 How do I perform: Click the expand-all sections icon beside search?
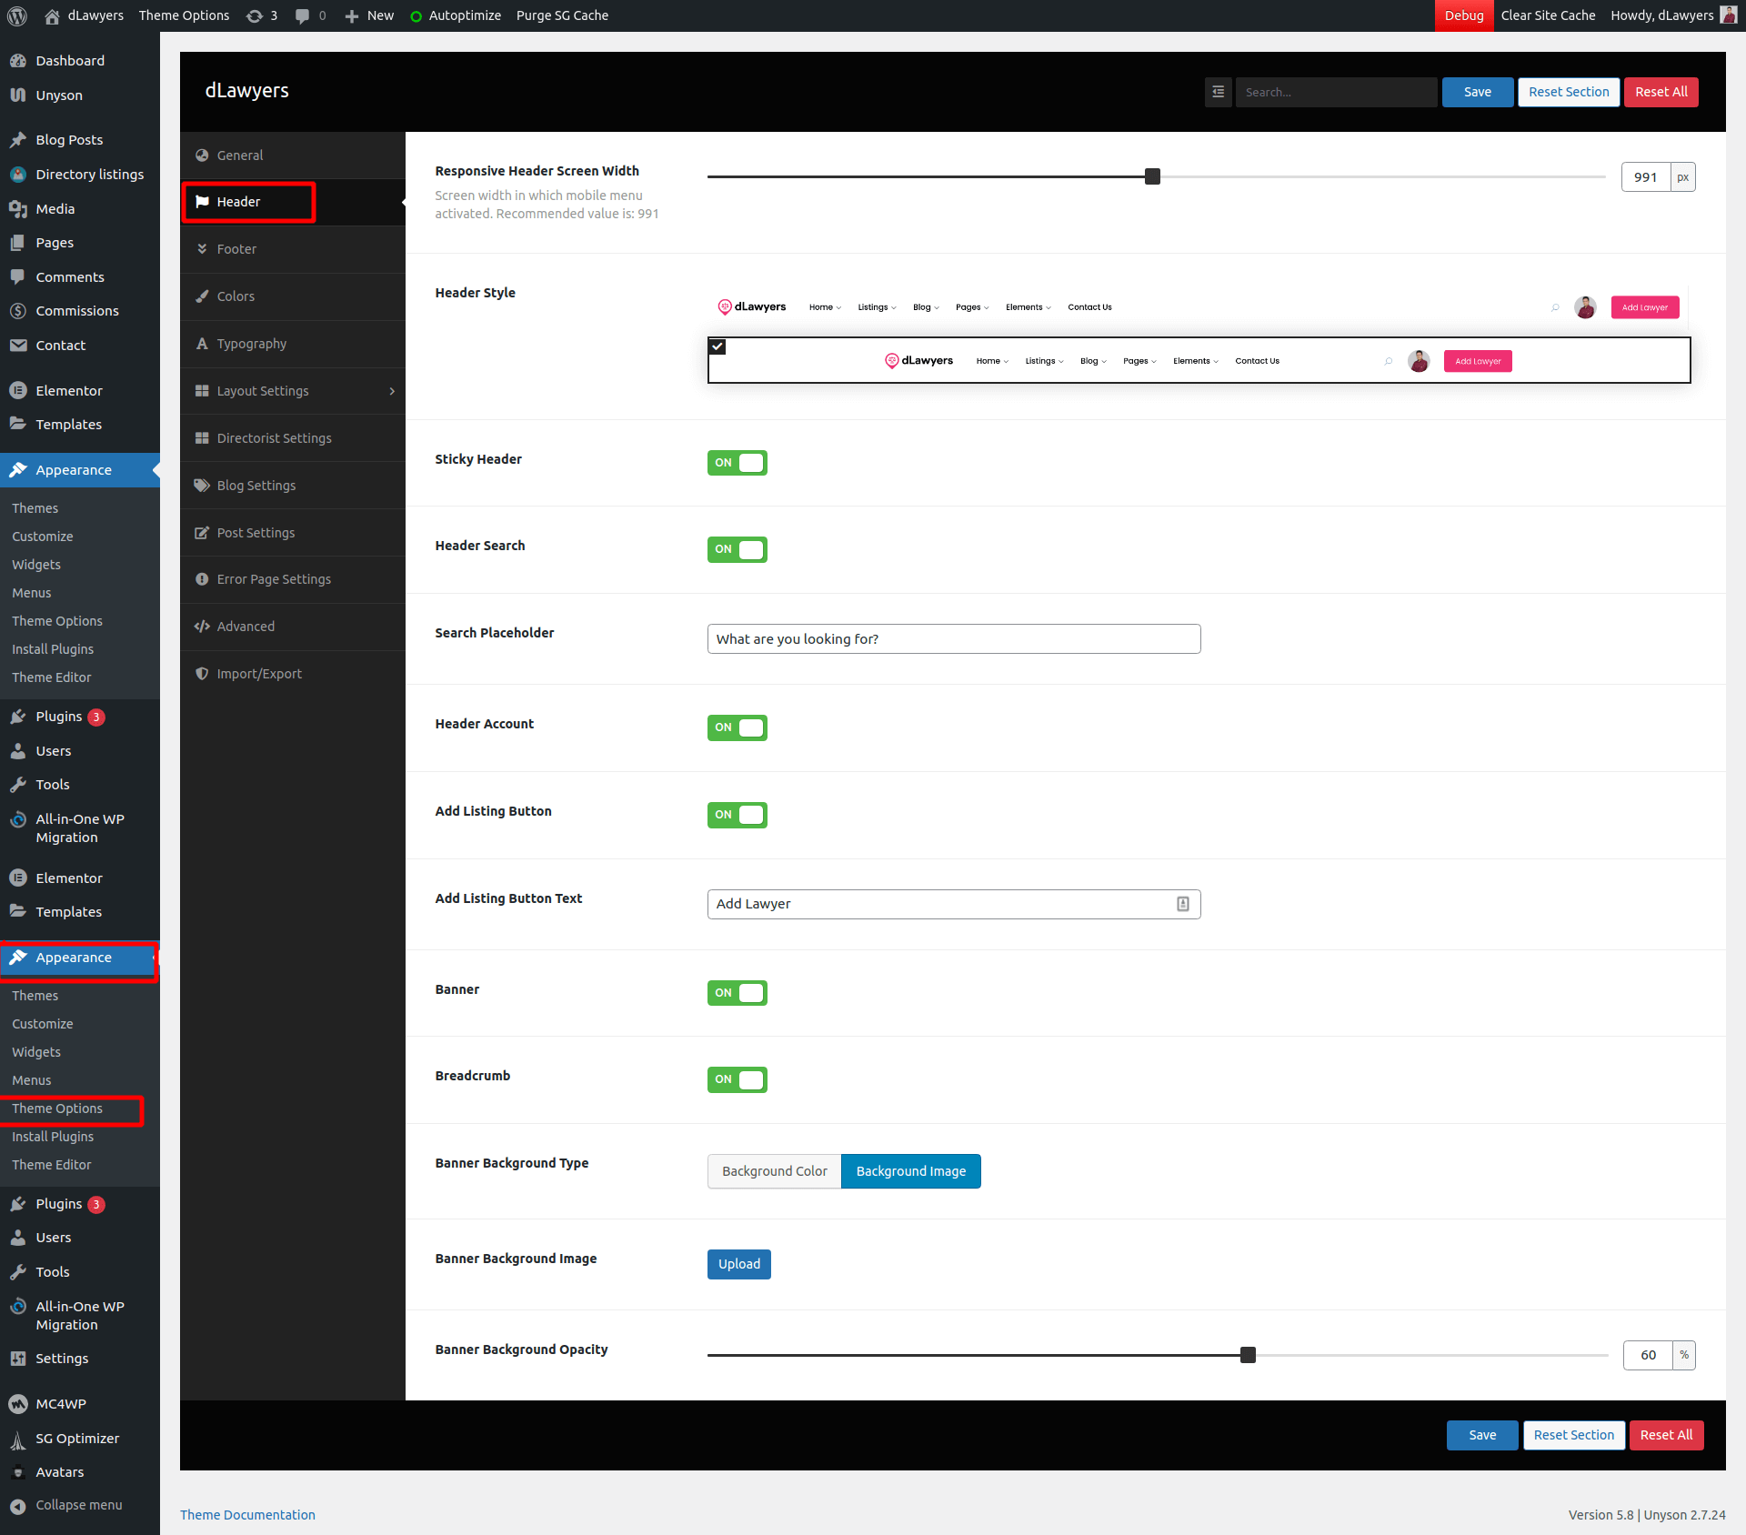pyautogui.click(x=1218, y=92)
